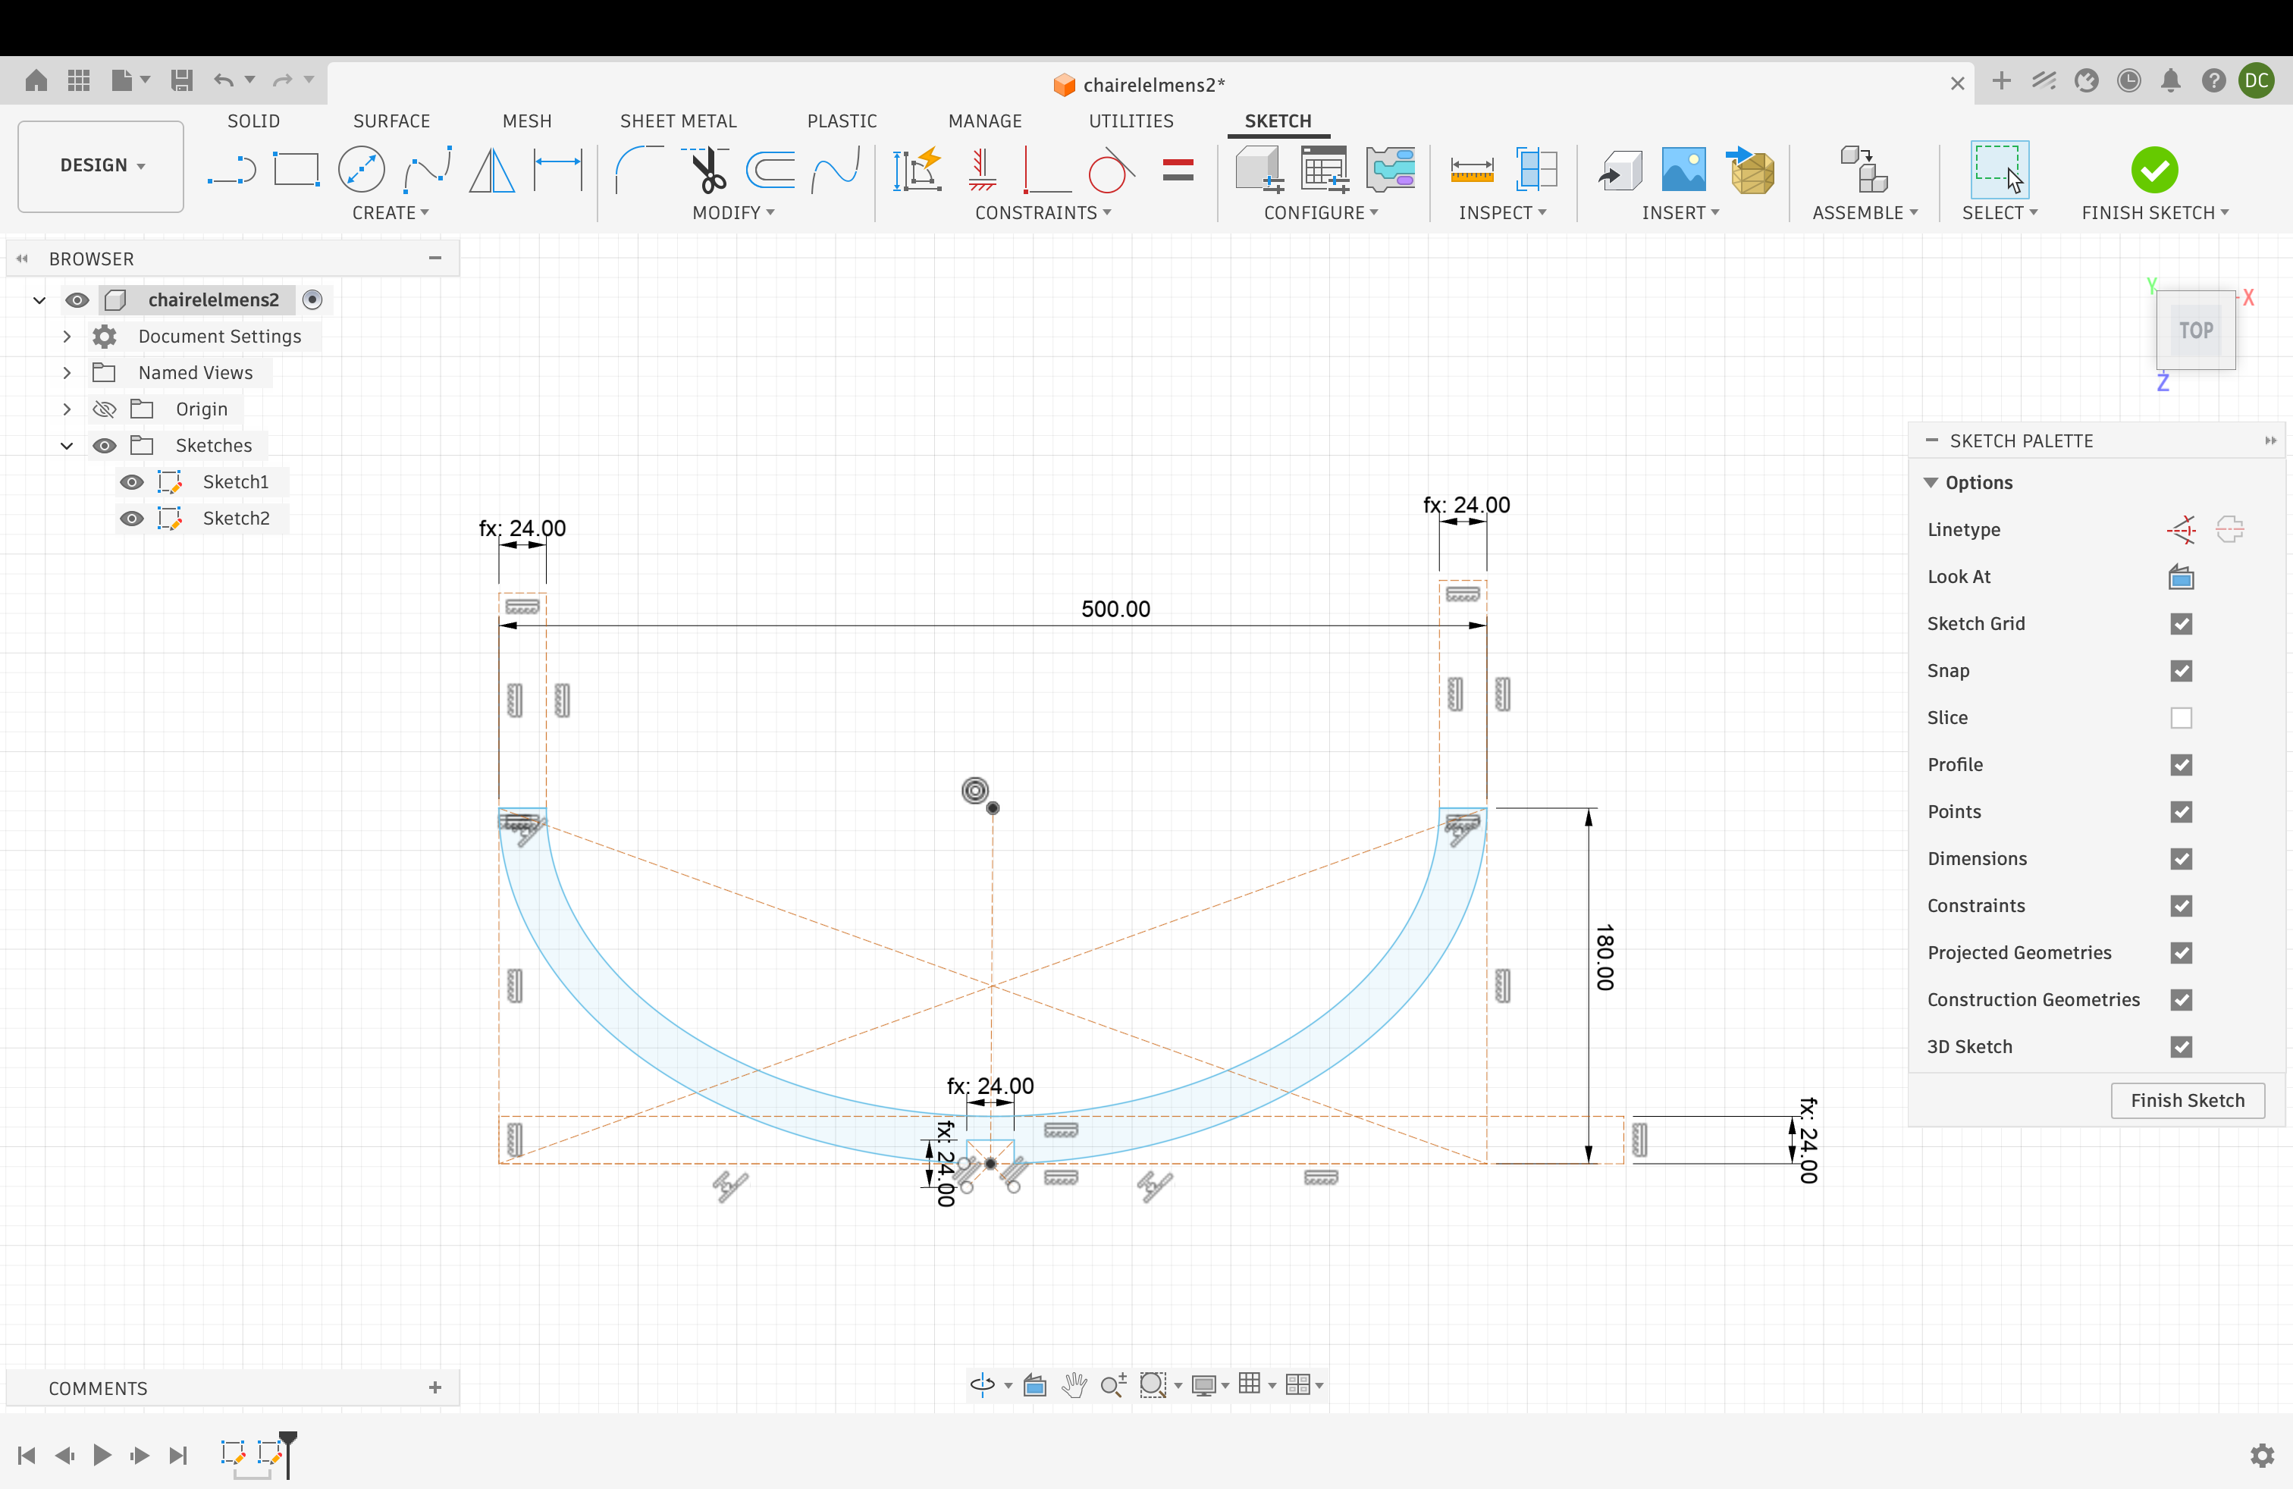Select the Line tool
This screenshot has width=2293, height=1489.
click(231, 171)
